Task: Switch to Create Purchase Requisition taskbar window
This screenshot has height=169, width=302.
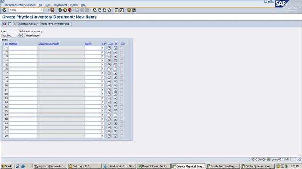Action: pyautogui.click(x=223, y=166)
